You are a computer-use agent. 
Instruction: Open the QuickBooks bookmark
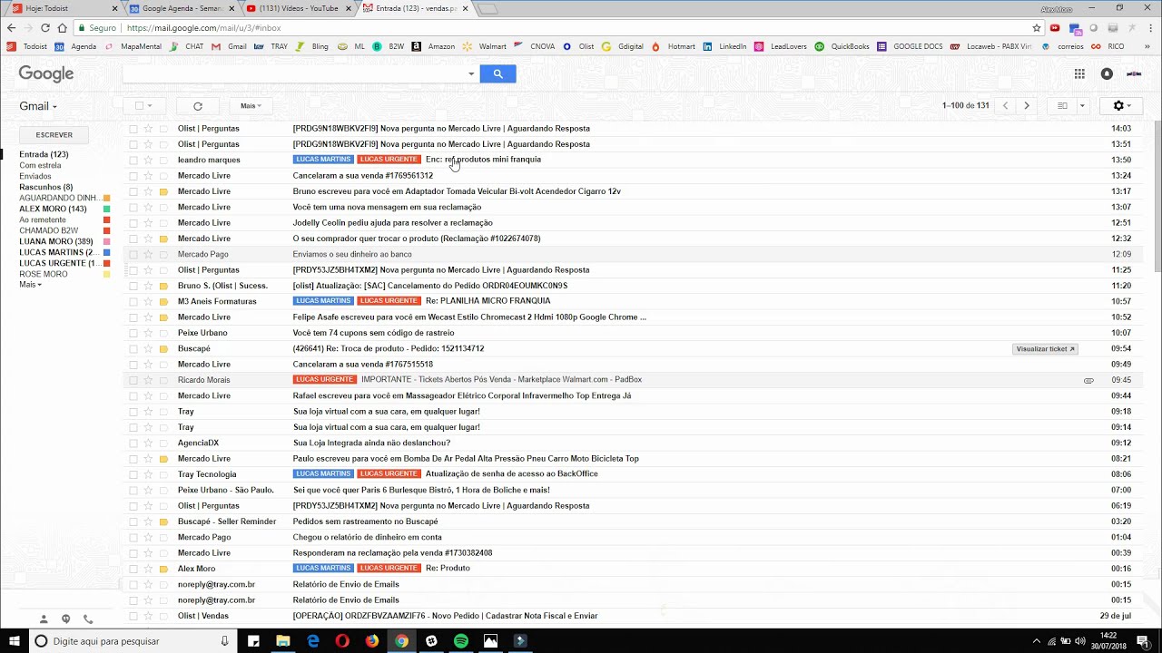click(x=842, y=46)
